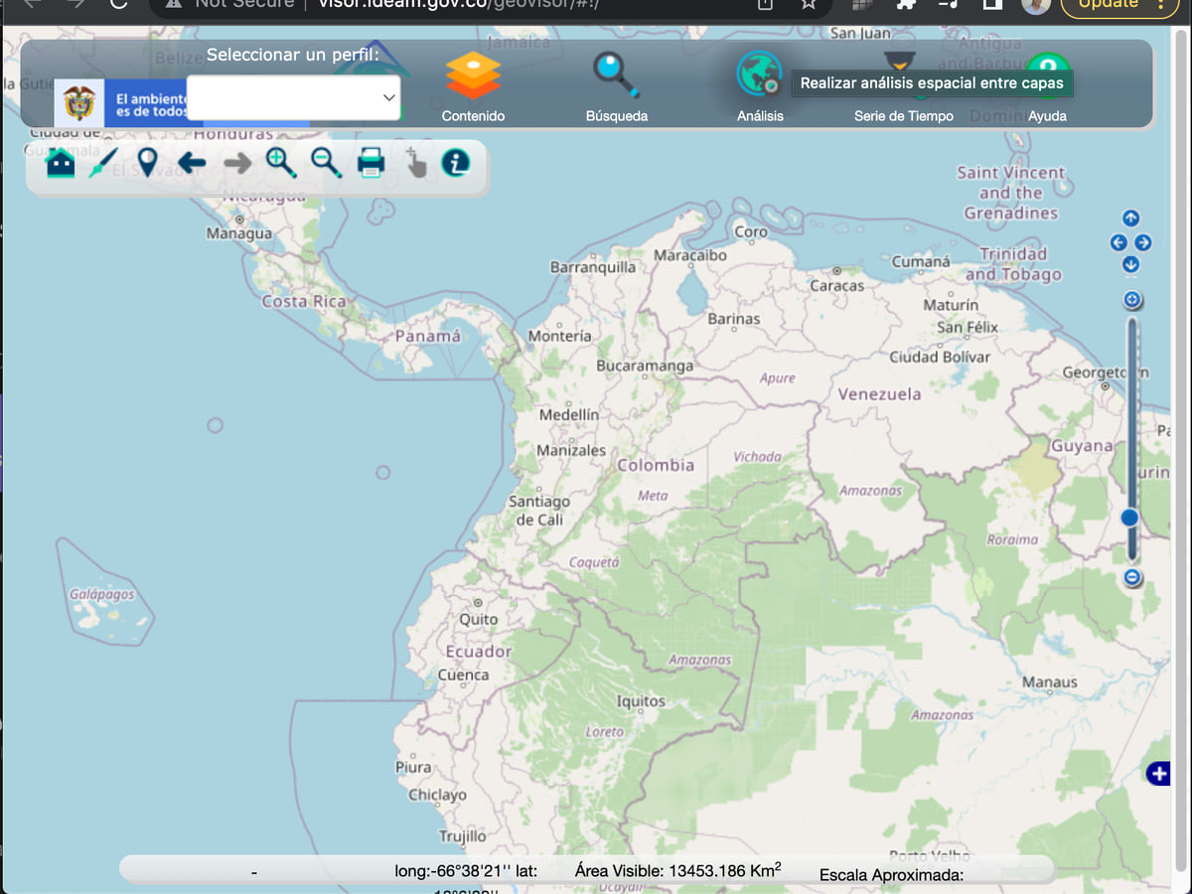Pan the map down with the arrow
Screen dimensions: 1192x894
1130,264
